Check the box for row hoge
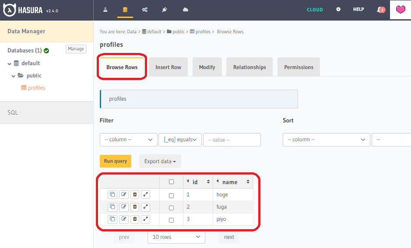 coord(171,196)
